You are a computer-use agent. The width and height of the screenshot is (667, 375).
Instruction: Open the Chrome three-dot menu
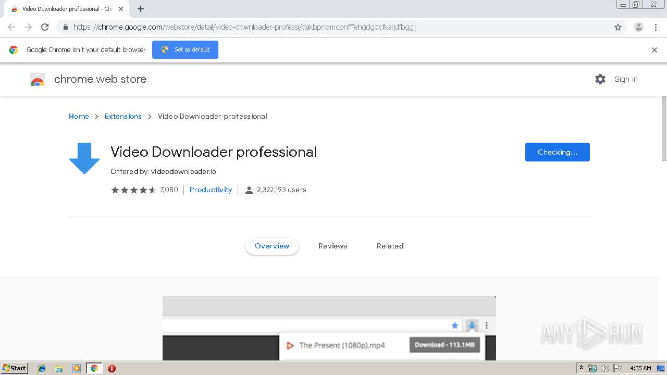pos(656,27)
